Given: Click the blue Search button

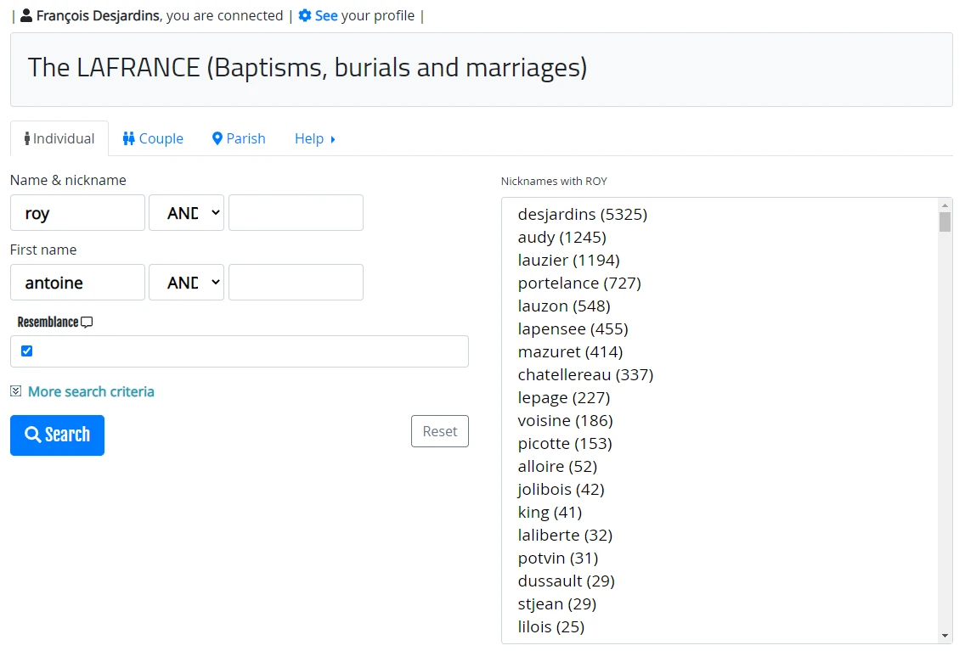Looking at the screenshot, I should tap(57, 435).
